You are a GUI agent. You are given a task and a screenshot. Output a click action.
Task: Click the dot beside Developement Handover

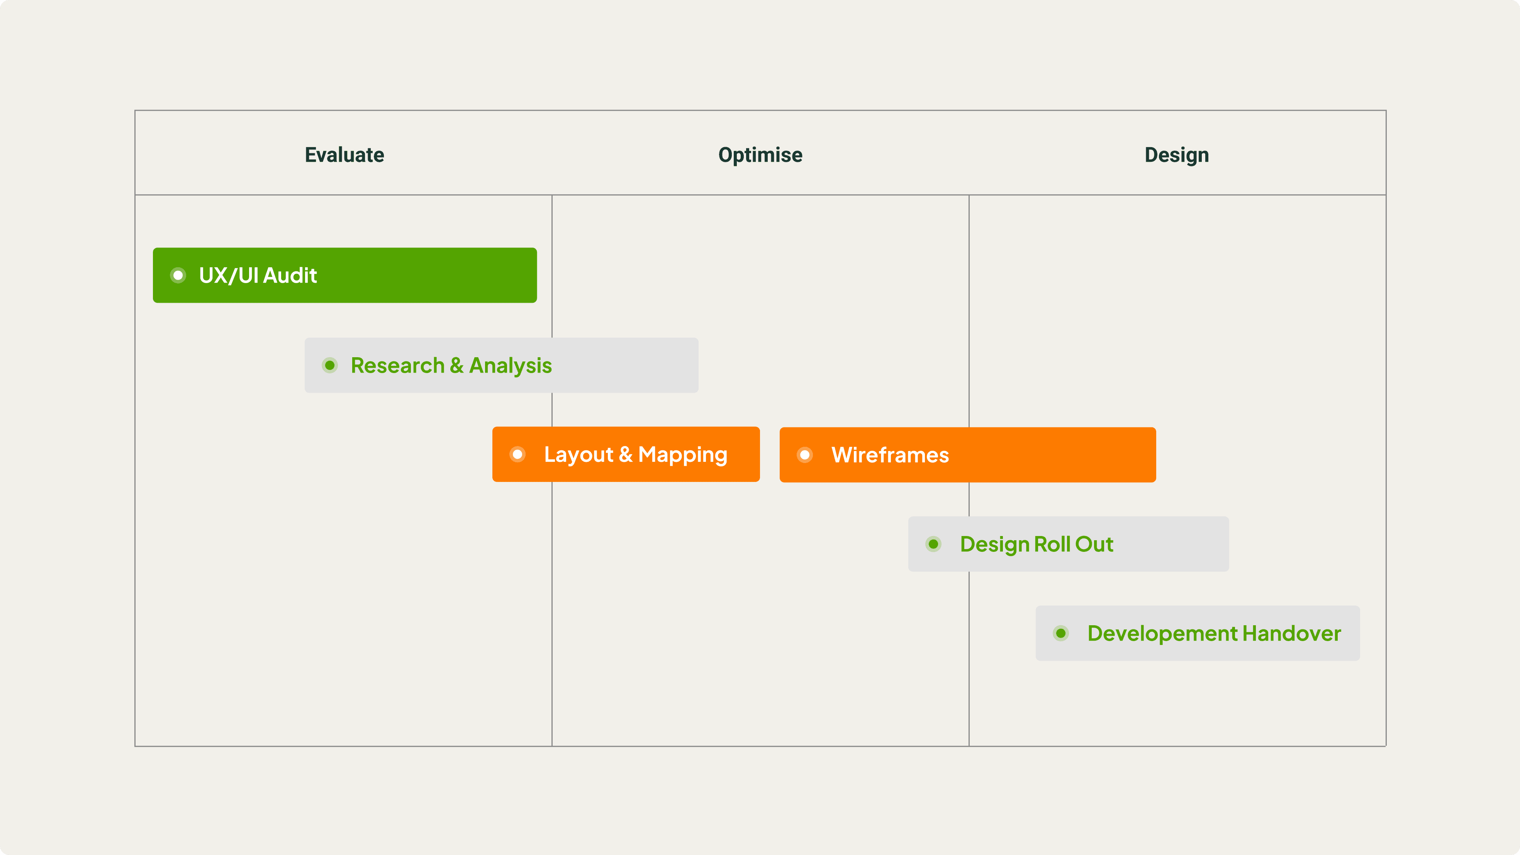pos(1061,633)
